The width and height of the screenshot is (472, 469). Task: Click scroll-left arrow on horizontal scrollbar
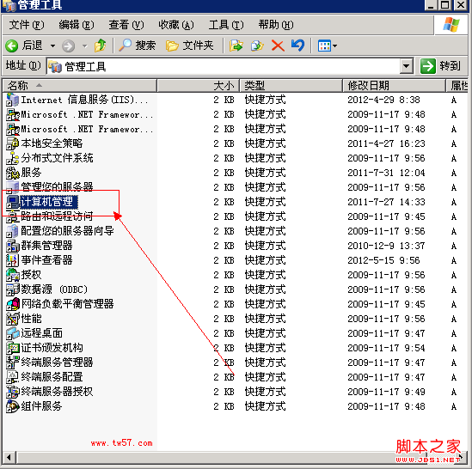(9, 457)
